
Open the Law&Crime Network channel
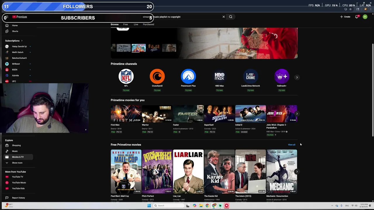[250, 76]
